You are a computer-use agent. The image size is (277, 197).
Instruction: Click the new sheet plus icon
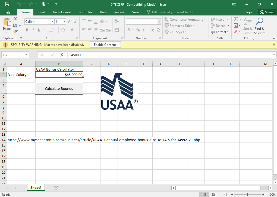(56, 188)
